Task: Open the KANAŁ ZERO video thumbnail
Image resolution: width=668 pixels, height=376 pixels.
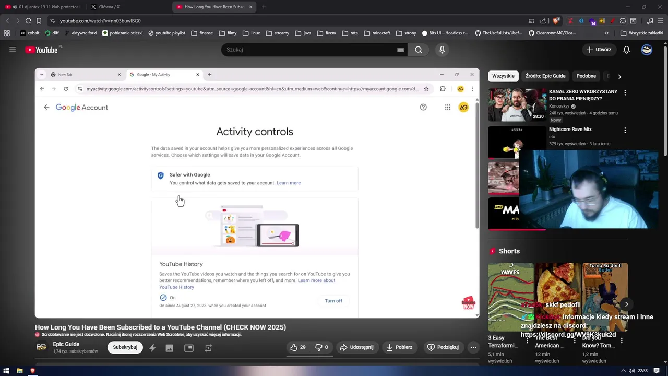Action: [517, 105]
